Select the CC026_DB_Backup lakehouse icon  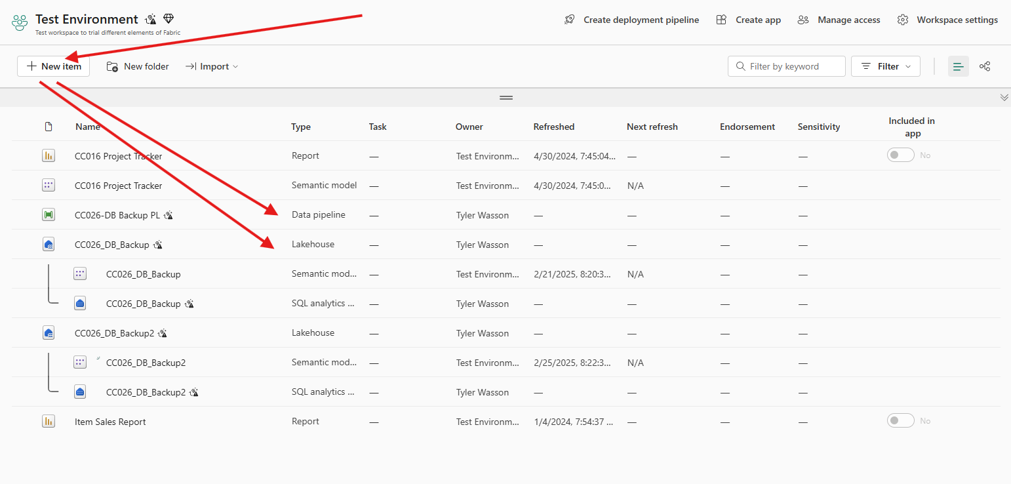point(49,244)
